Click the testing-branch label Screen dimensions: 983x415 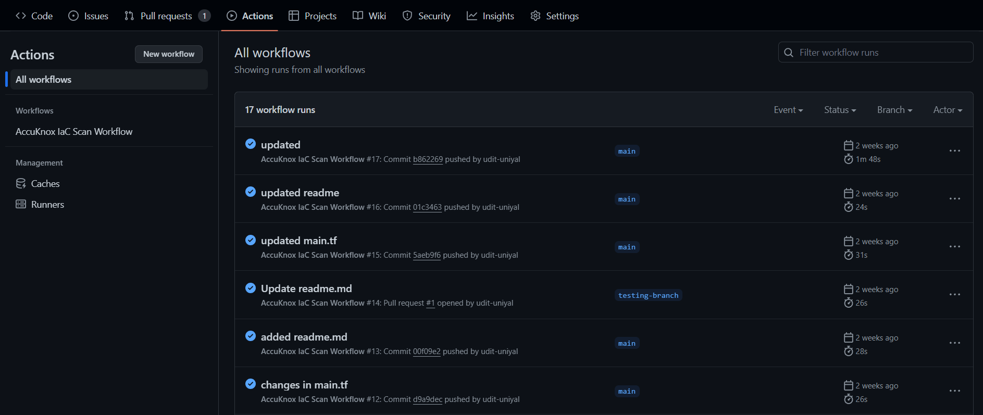[x=648, y=295]
